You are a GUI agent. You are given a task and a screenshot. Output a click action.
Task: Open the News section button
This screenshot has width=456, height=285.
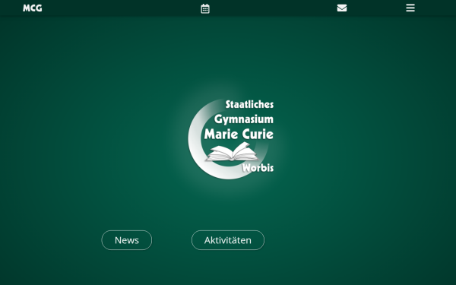[x=126, y=240]
